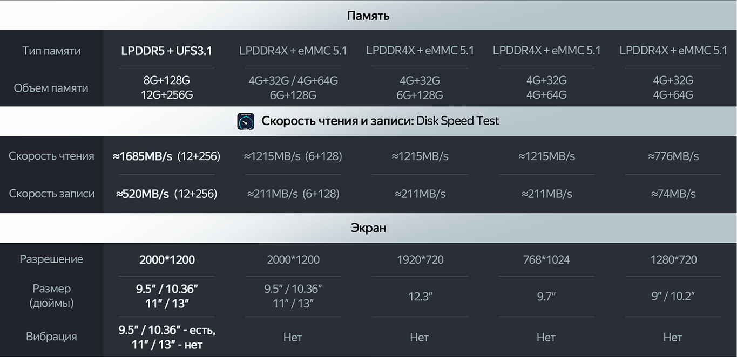Select the "Тип памяти" row label

tap(51, 51)
